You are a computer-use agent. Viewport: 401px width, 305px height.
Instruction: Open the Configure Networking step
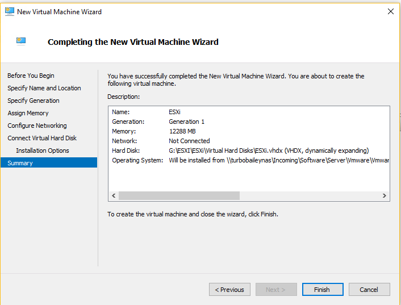click(x=37, y=126)
